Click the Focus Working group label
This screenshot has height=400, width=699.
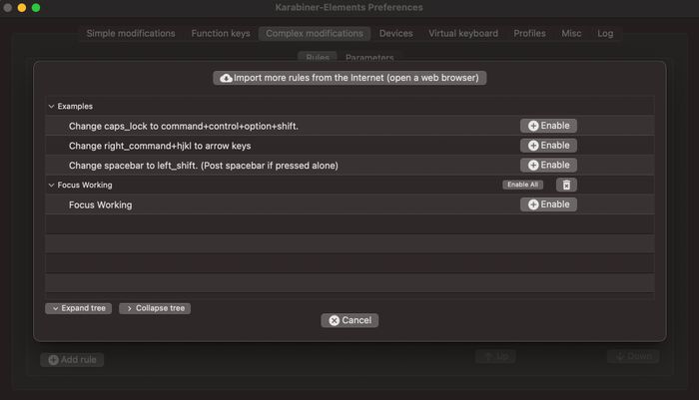point(85,185)
